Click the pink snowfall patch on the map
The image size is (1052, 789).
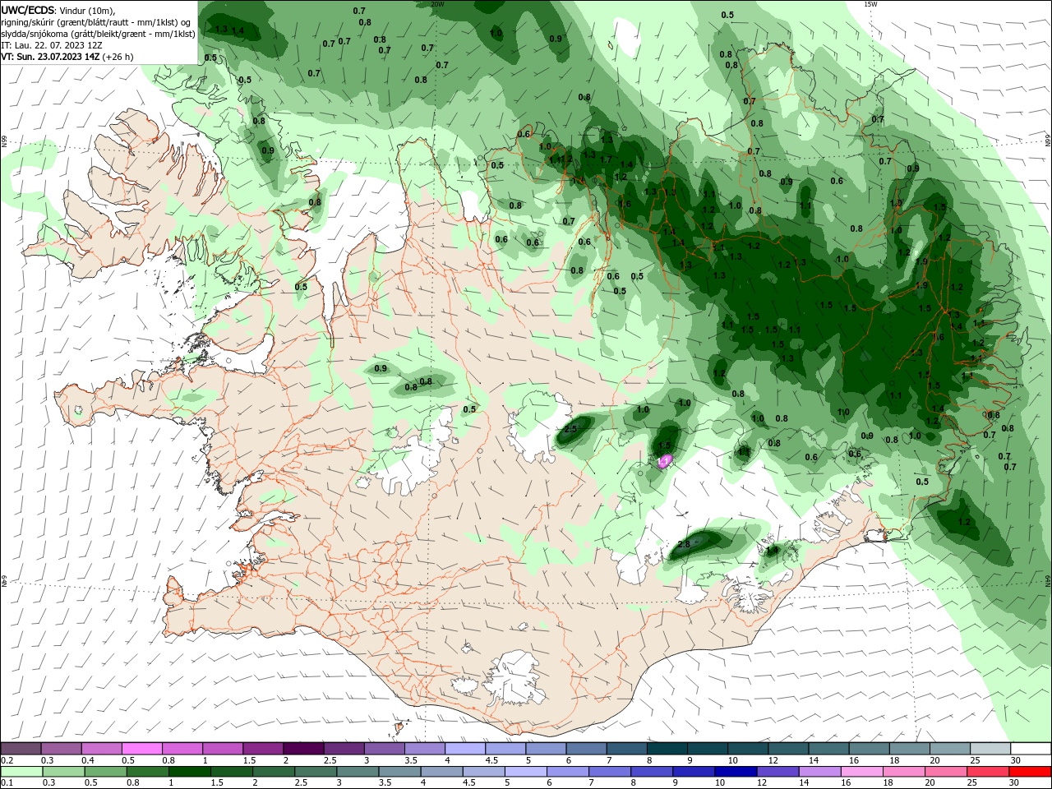(x=666, y=459)
